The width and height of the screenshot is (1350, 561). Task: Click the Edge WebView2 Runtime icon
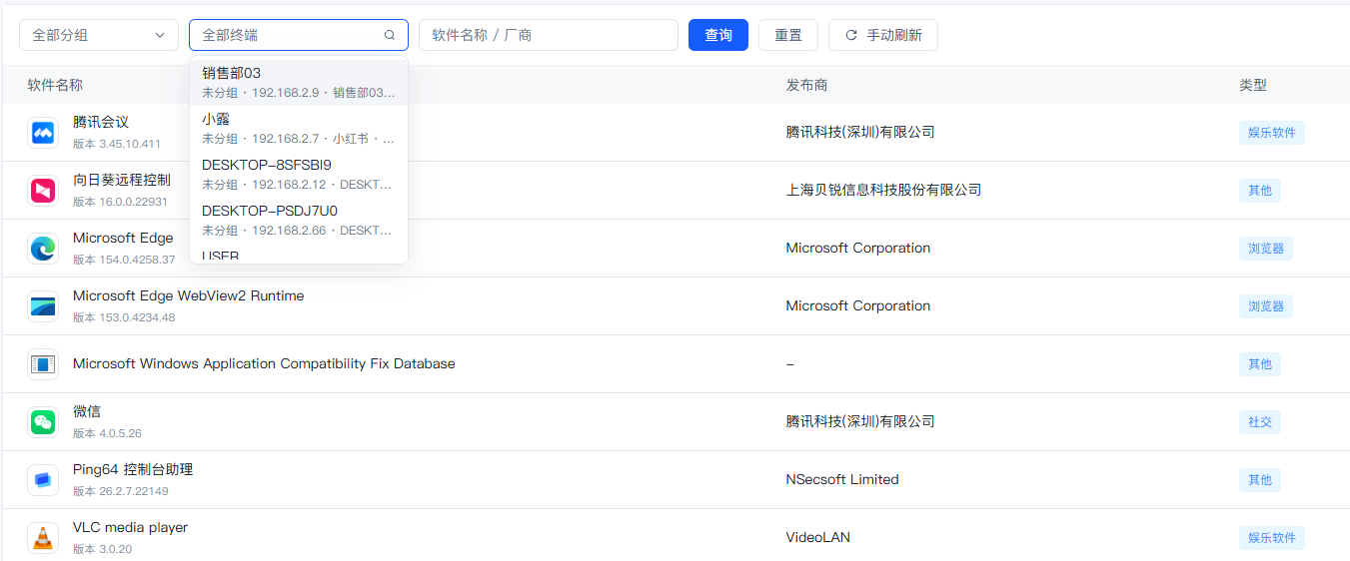pyautogui.click(x=43, y=306)
